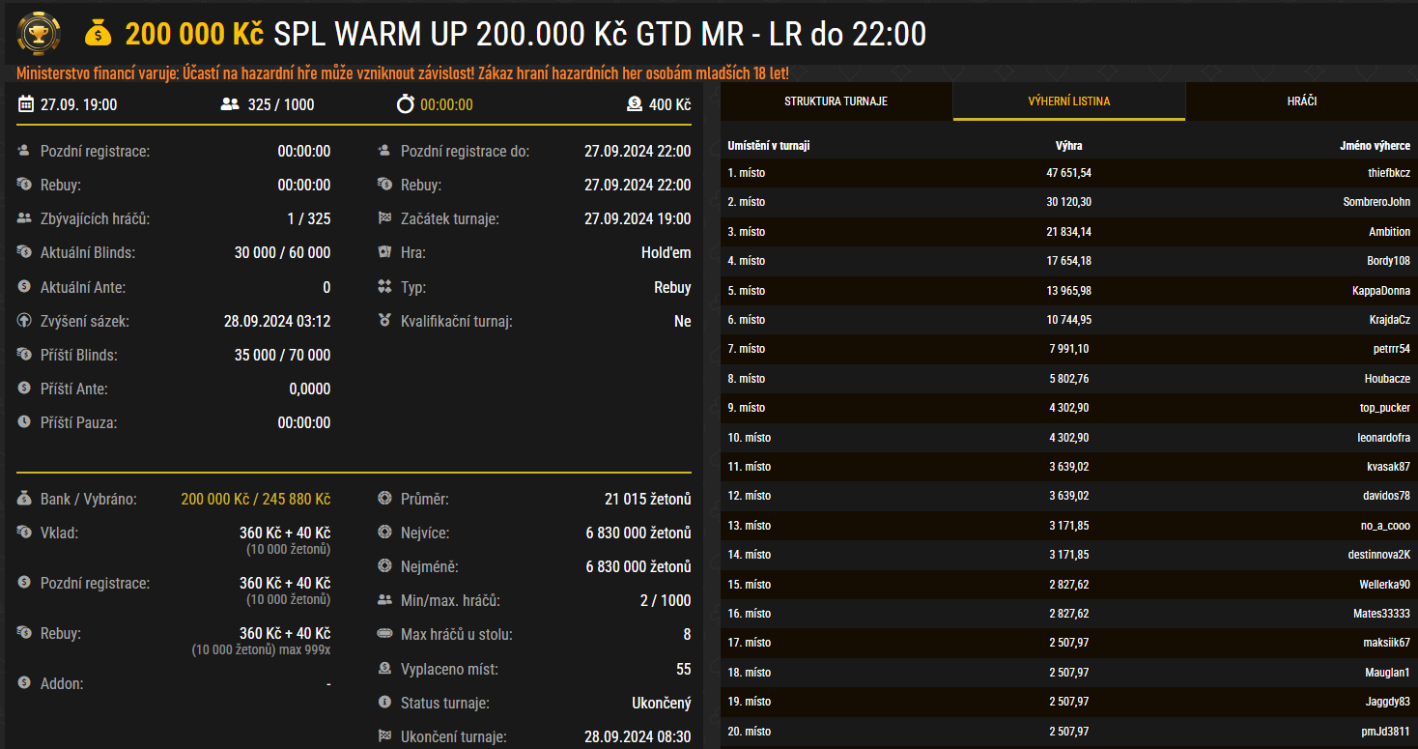Viewport: 1418px width, 749px height.
Task: Click the stopwatch icon next to 00:00:00
Action: tap(406, 104)
